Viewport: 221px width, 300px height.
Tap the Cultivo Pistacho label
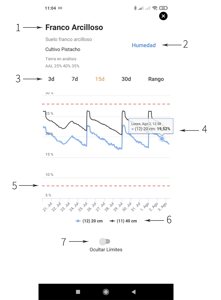[x=63, y=49]
